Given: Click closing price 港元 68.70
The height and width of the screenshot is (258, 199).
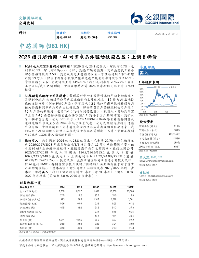Looking at the screenshot, I should click(64, 37).
